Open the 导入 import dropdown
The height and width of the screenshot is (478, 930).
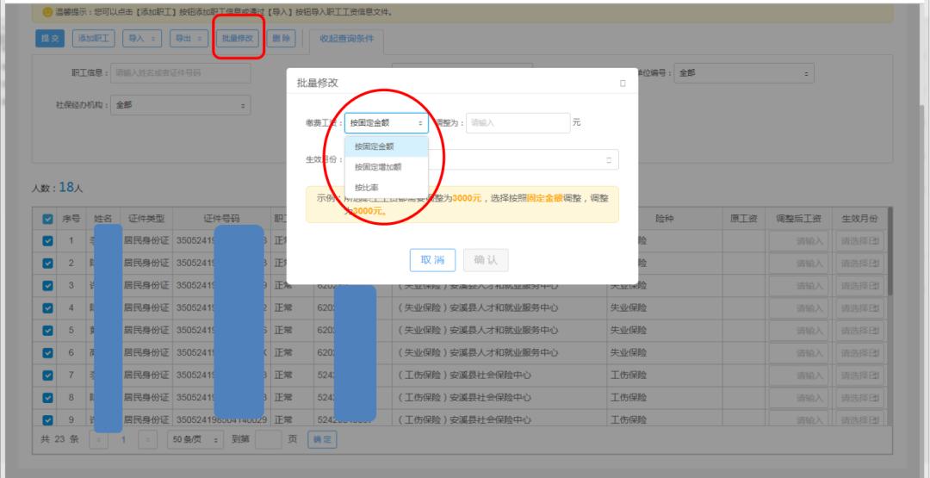142,39
